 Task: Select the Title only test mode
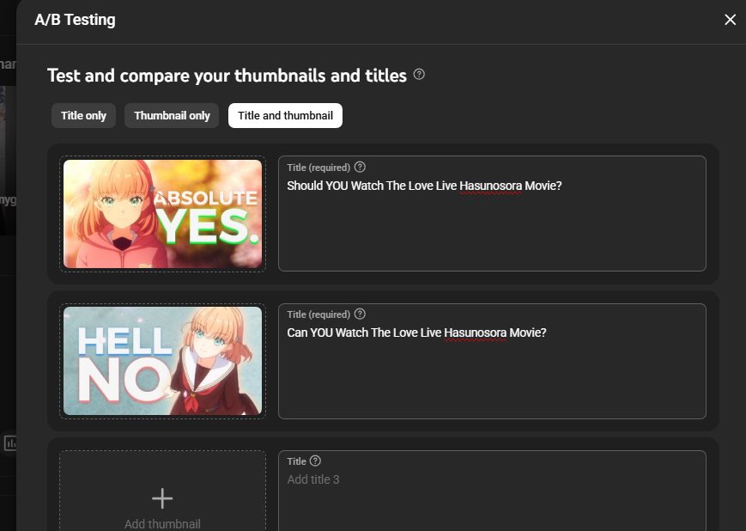[83, 116]
